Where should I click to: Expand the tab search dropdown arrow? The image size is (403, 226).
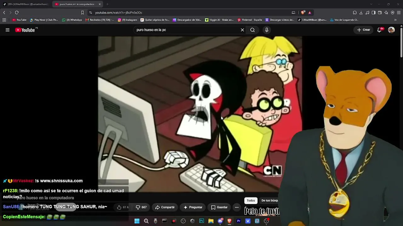[371, 4]
